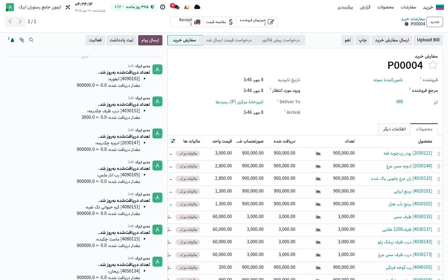Open optional columns settings icon in table header
Viewport: 448px width, 280px height.
(173, 141)
